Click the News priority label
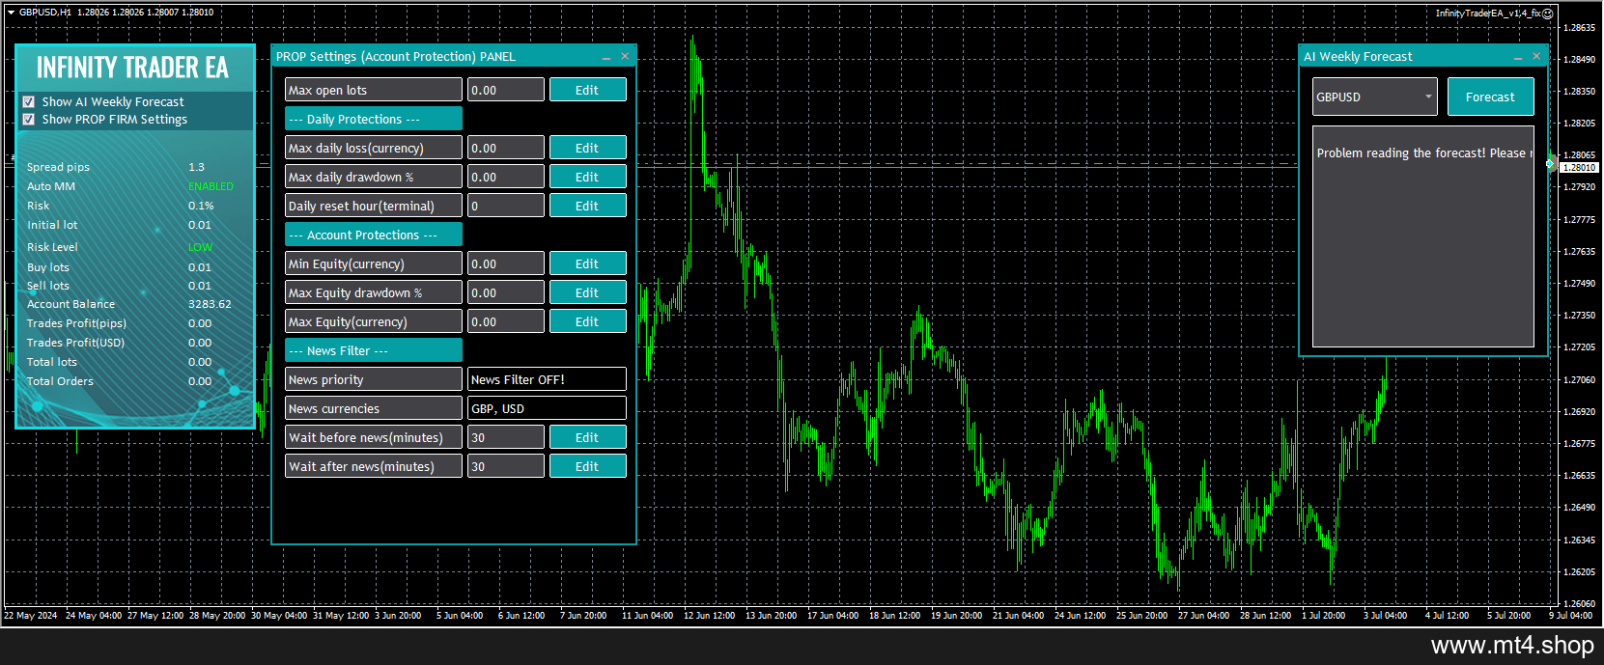Image resolution: width=1604 pixels, height=665 pixels. coord(374,379)
